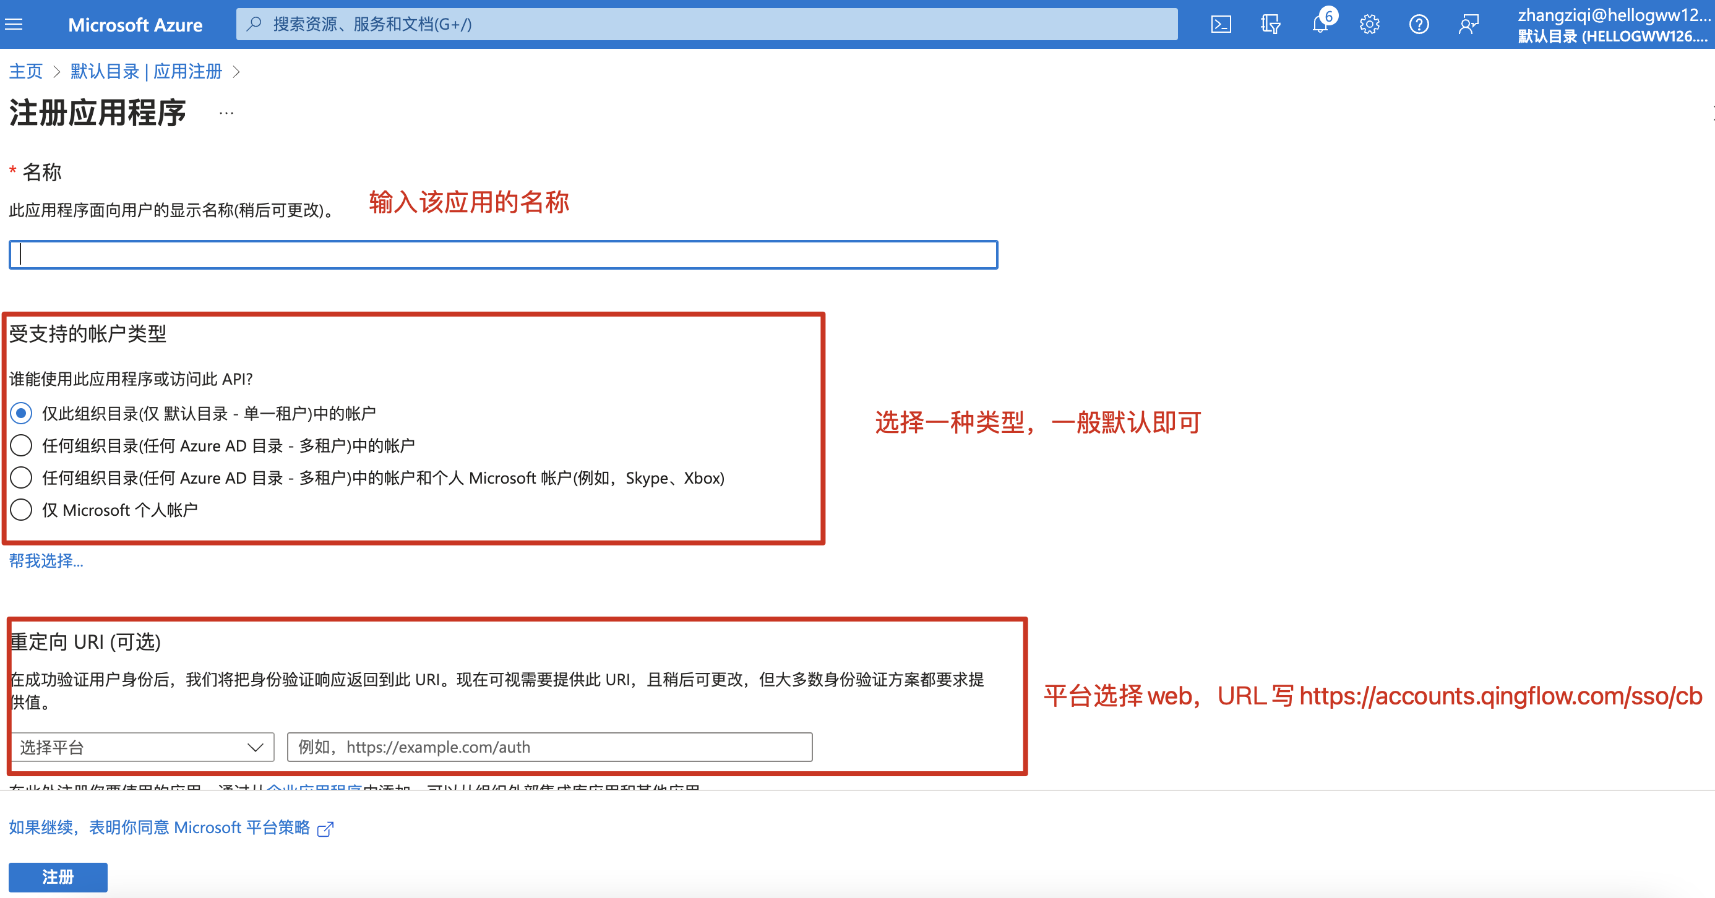Open the directory and subscription filter
This screenshot has height=898, width=1715.
[x=1270, y=25]
